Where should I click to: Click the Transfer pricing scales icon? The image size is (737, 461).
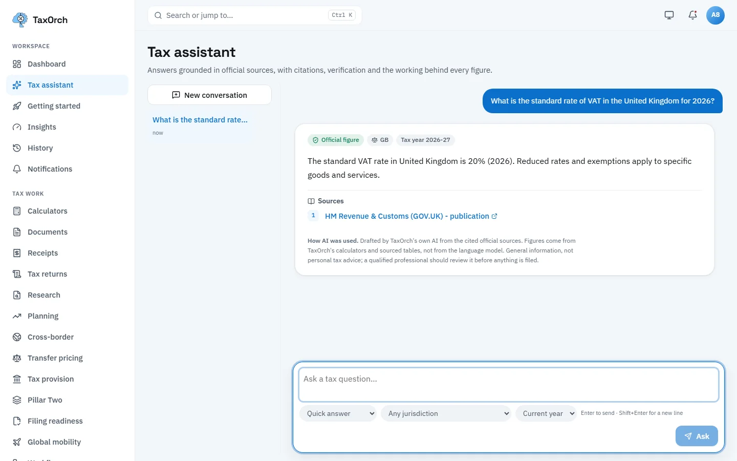(x=17, y=358)
